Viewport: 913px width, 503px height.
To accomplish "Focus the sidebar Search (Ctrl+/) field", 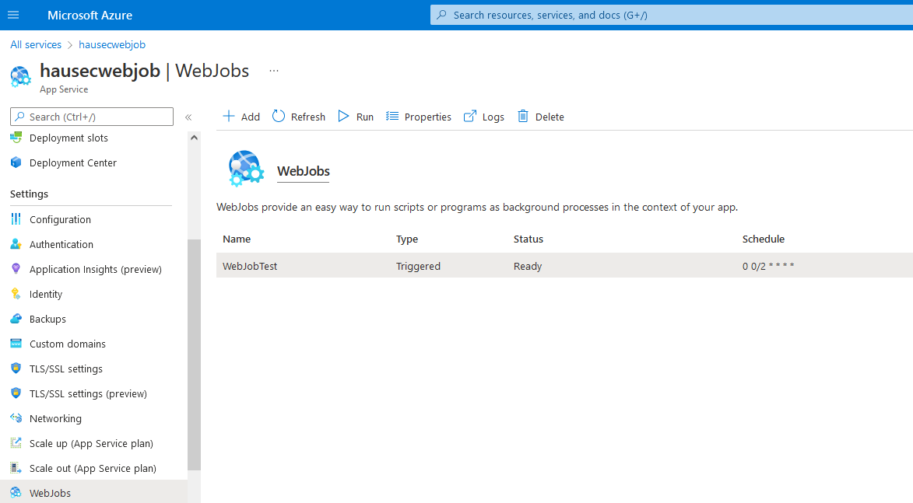I will tap(92, 117).
